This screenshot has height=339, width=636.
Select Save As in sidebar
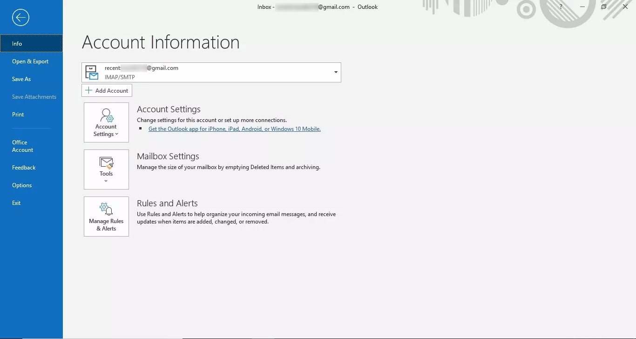tap(31, 79)
